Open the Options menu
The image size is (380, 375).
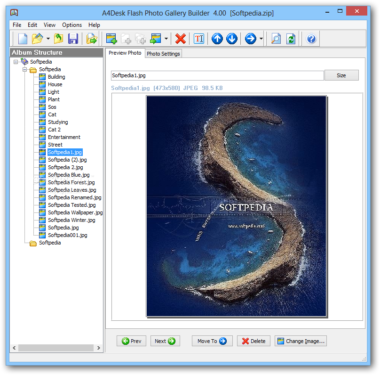[x=72, y=25]
